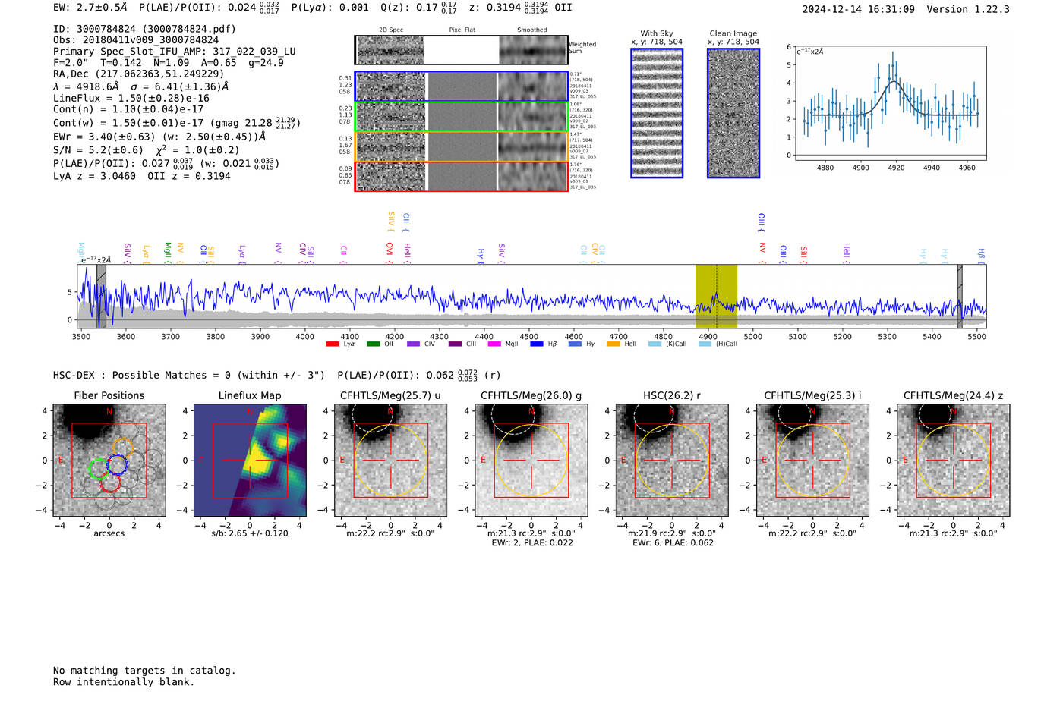Click the 'LyA z = 3.0460' text

click(95, 176)
